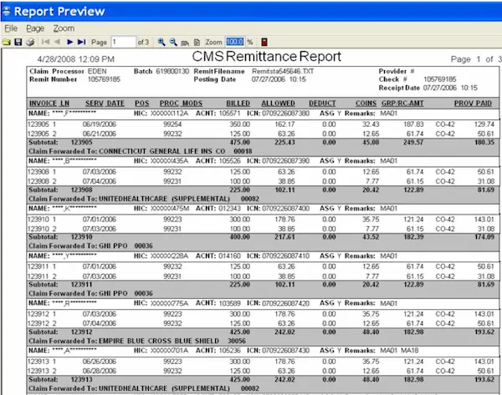
Task: Click the COINS column header
Action: 366,104
